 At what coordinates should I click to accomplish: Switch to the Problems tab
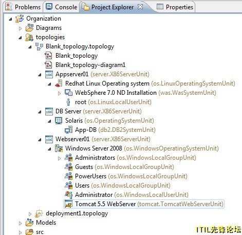(x=23, y=7)
